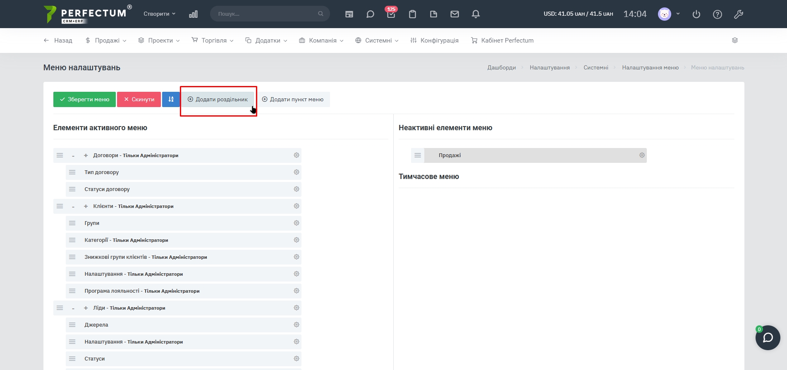Open the gear settings for Клієнти item
The width and height of the screenshot is (787, 370).
click(x=297, y=206)
